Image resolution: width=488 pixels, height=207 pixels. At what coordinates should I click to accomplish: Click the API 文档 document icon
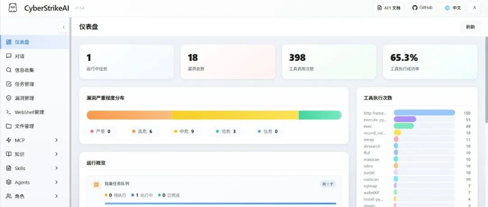(x=380, y=8)
